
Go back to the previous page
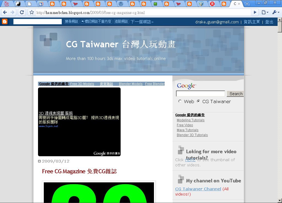coord(5,12)
